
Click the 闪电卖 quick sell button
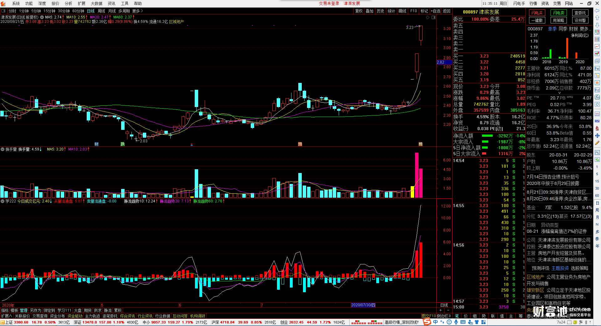click(558, 13)
